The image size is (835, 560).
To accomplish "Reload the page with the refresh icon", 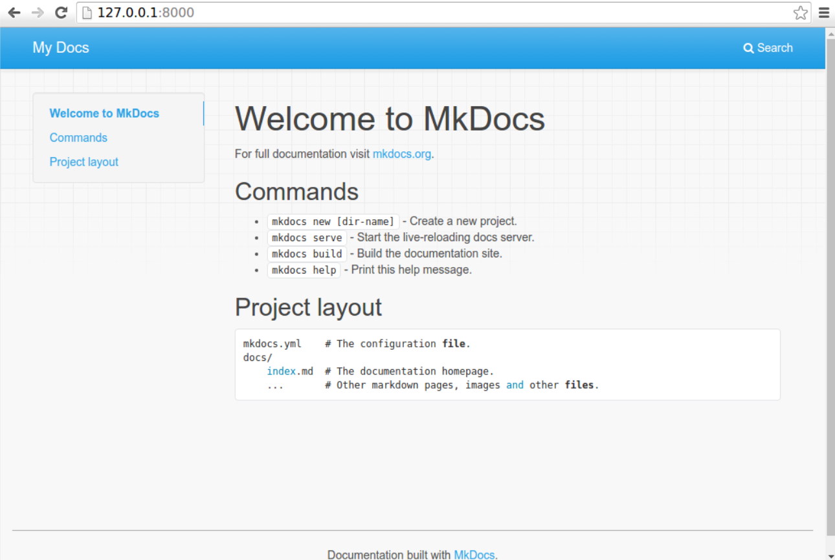I will (x=61, y=13).
